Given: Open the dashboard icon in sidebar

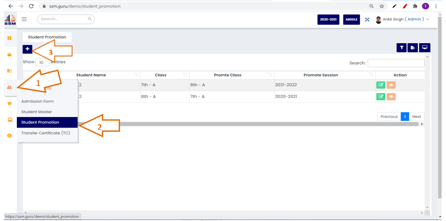Looking at the screenshot, I should pyautogui.click(x=9, y=38).
